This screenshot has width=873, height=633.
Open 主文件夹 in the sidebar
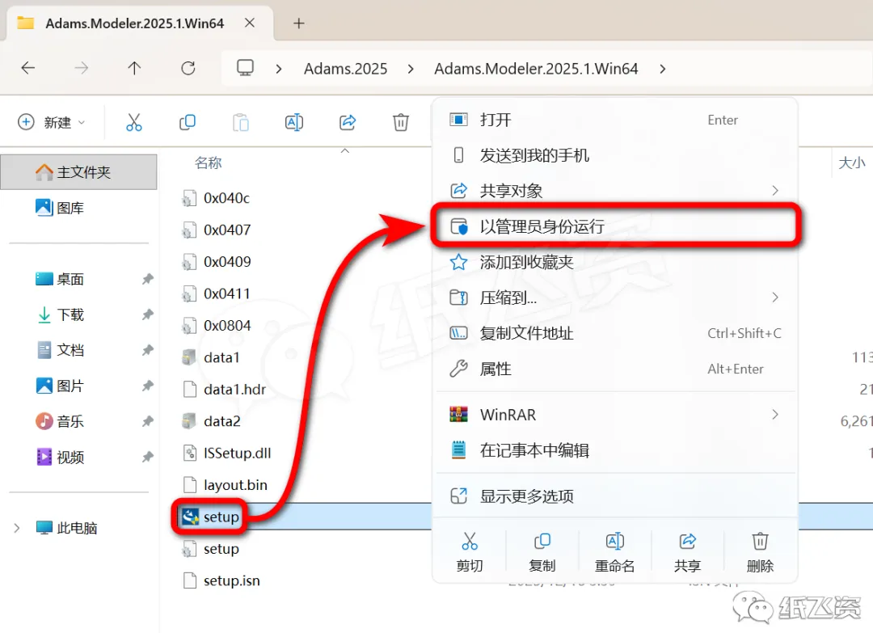[78, 172]
